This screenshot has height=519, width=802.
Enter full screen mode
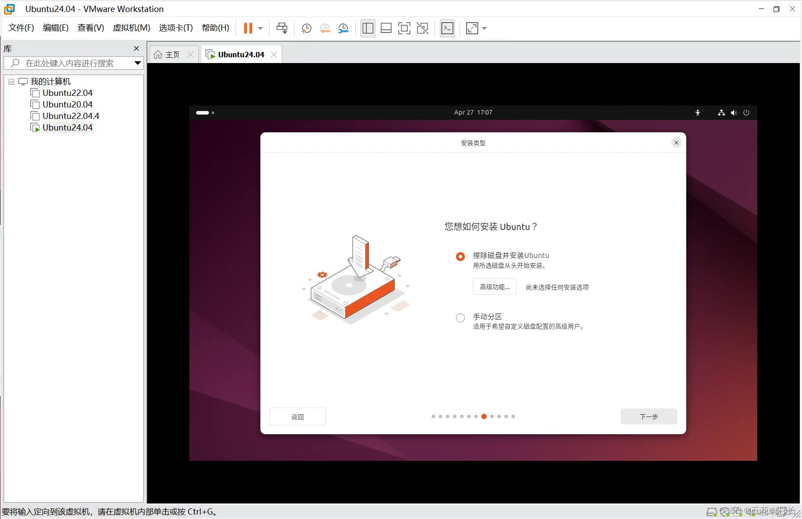point(472,28)
